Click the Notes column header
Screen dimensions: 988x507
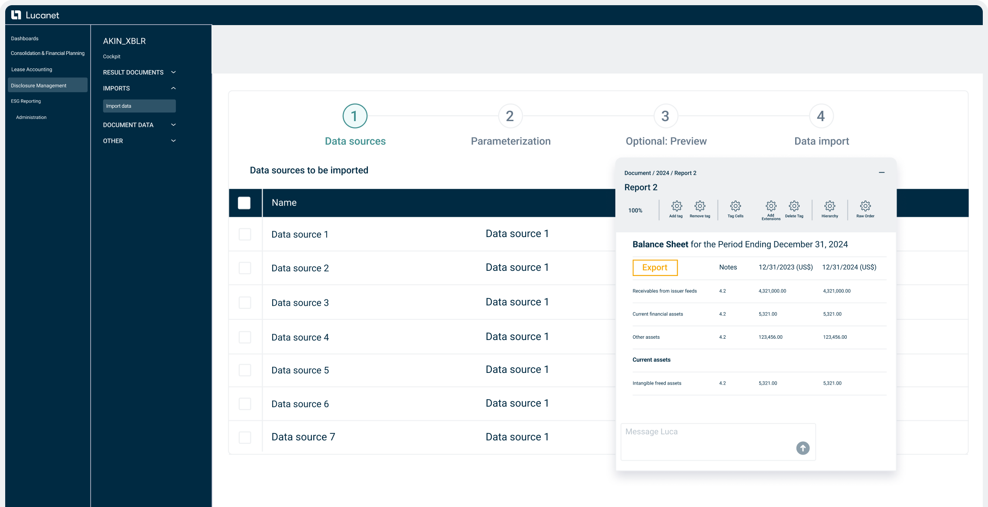(728, 267)
